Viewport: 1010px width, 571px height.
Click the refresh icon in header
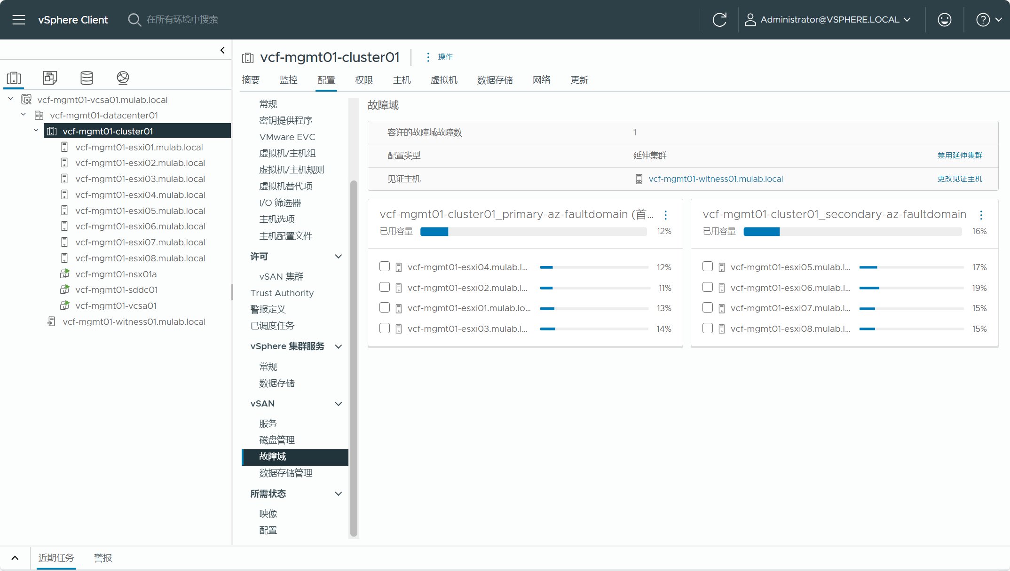pos(719,20)
